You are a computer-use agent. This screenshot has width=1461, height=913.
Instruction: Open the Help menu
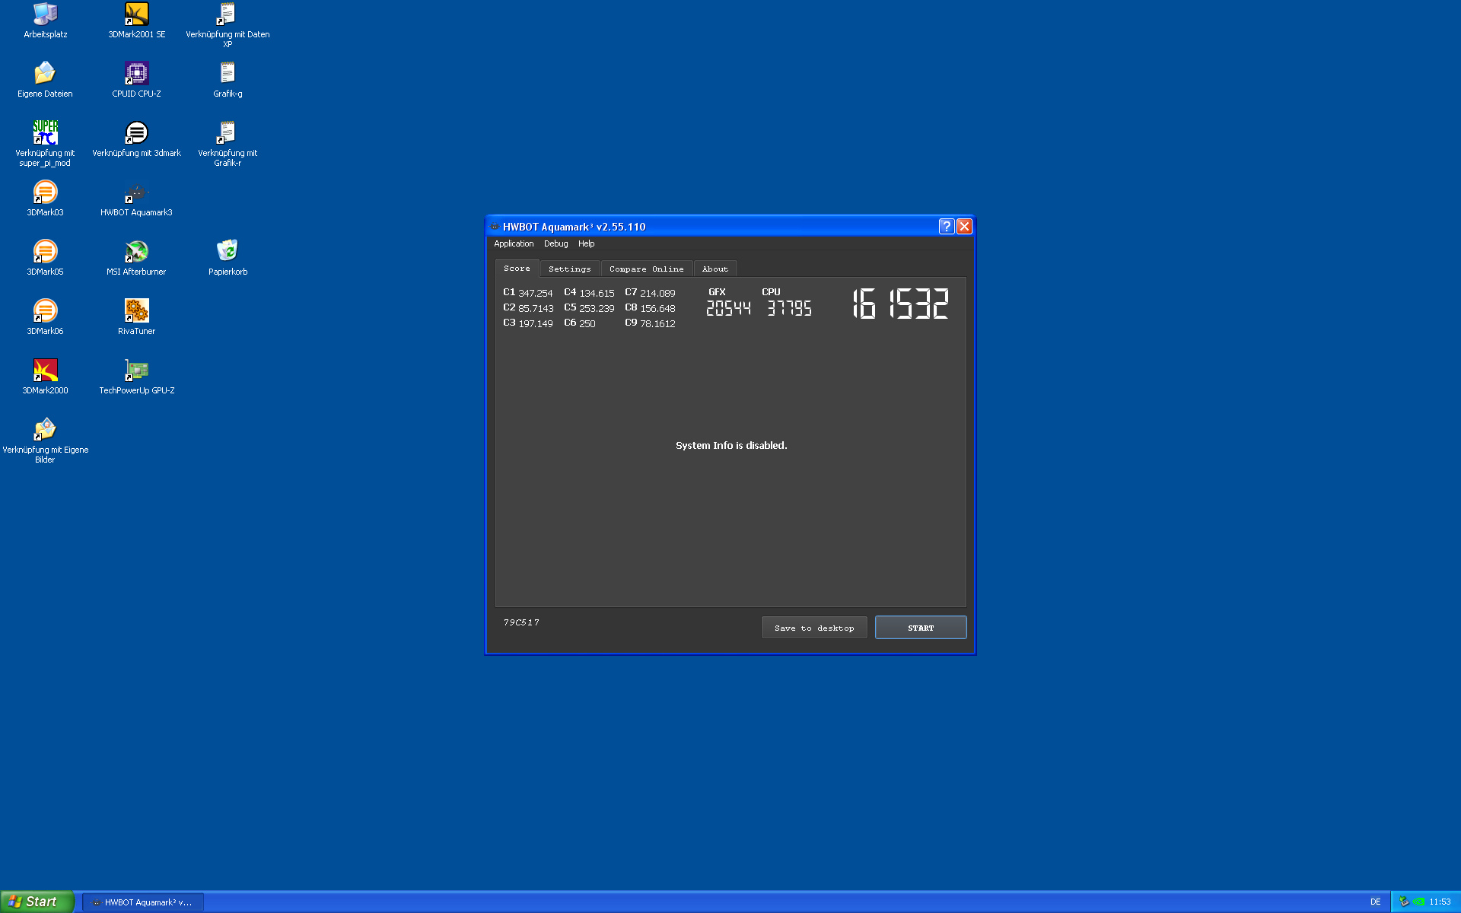(586, 243)
